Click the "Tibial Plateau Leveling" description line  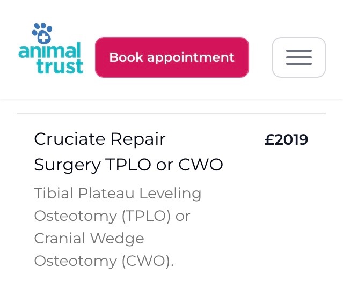click(x=118, y=193)
